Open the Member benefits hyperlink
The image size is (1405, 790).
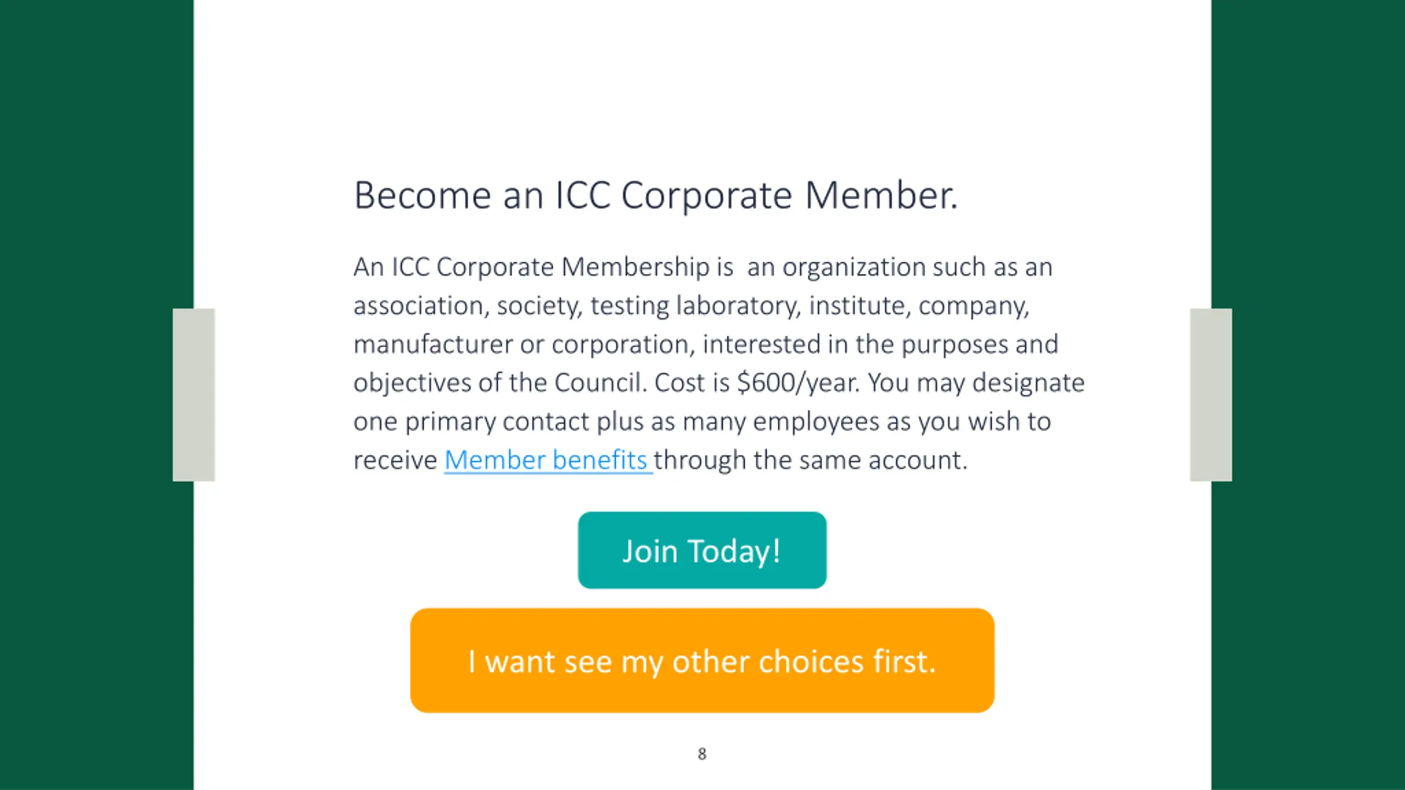click(547, 460)
